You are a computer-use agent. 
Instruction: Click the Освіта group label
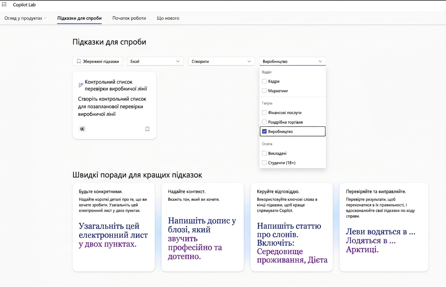[267, 144]
